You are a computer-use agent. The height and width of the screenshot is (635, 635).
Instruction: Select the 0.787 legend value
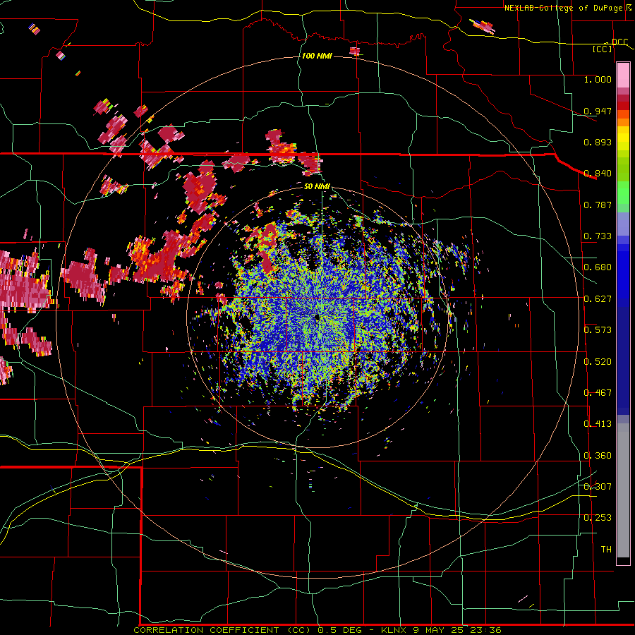598,205
